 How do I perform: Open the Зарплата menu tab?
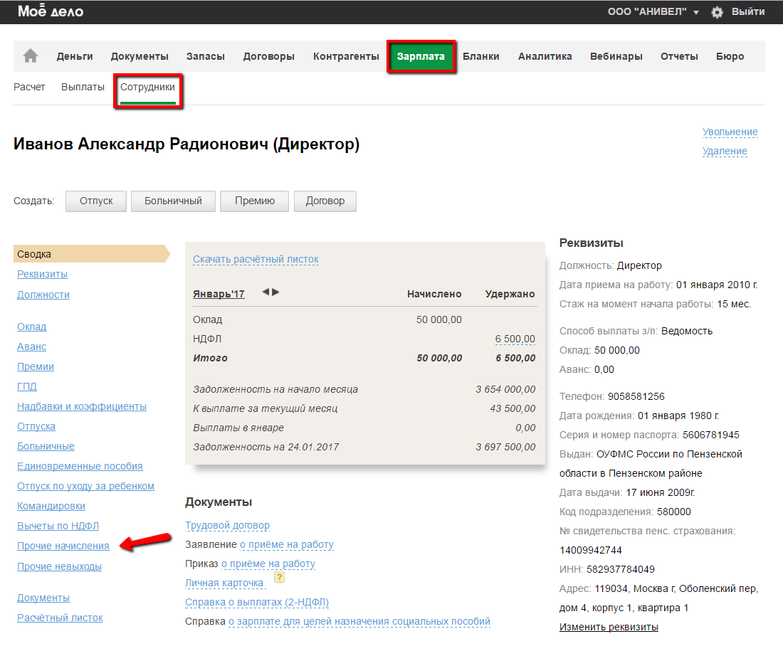pyautogui.click(x=421, y=56)
